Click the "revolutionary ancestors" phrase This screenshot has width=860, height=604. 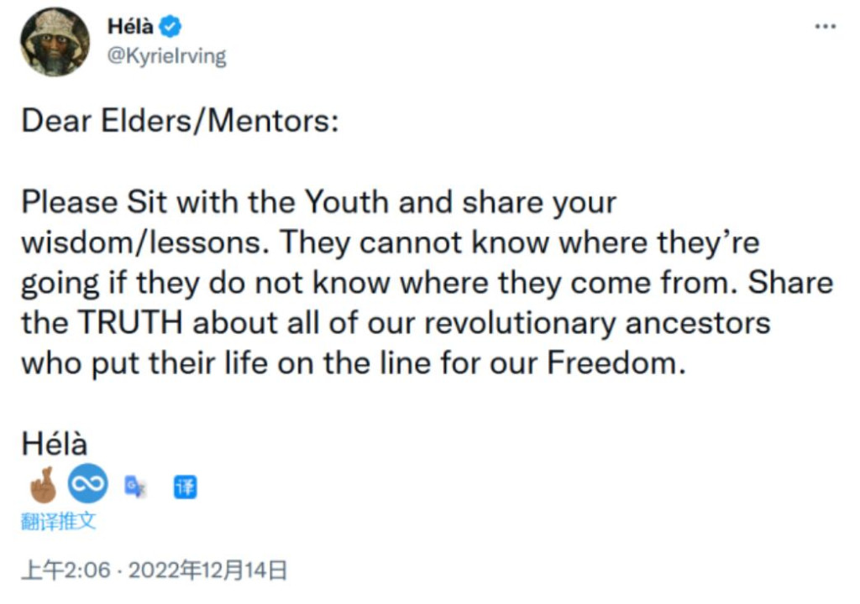(597, 323)
